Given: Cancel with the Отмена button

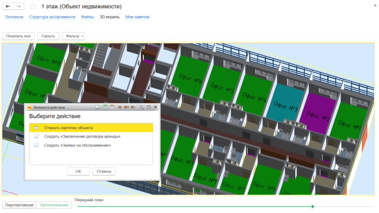Looking at the screenshot, I should 104,171.
